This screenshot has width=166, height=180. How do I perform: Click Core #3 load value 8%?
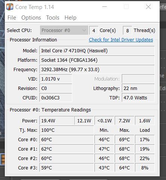pyautogui.click(x=145, y=168)
